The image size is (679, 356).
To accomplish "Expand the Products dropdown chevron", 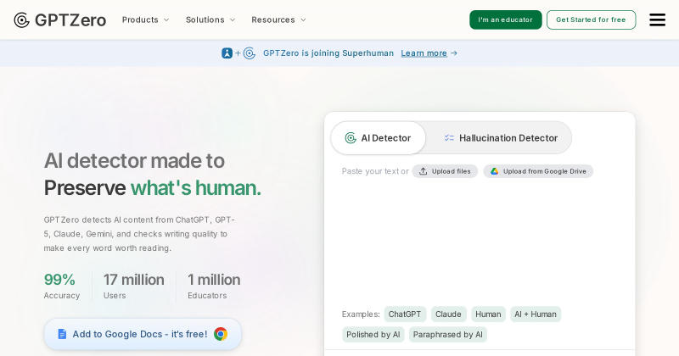I will tap(166, 19).
